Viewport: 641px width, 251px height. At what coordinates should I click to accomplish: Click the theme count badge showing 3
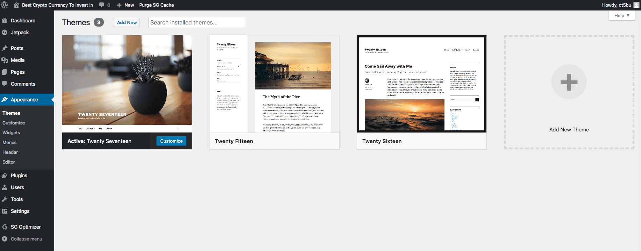[99, 22]
